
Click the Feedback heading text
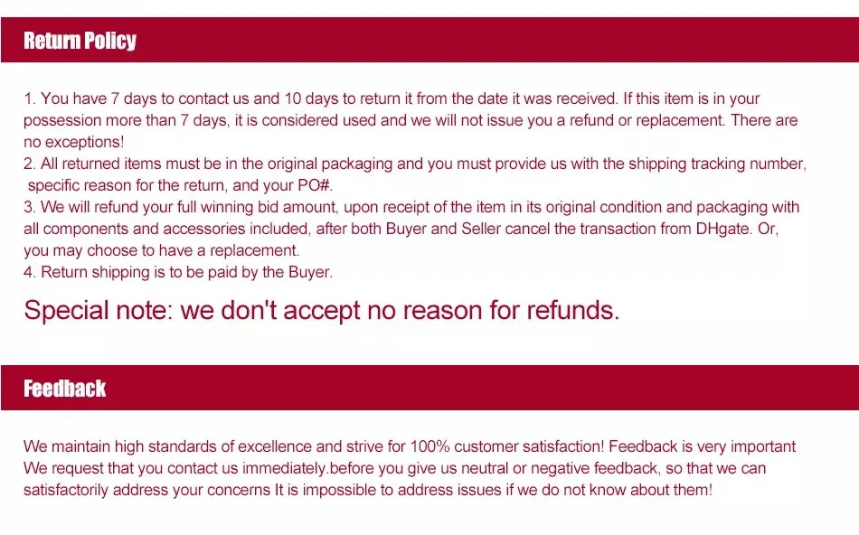click(x=64, y=389)
